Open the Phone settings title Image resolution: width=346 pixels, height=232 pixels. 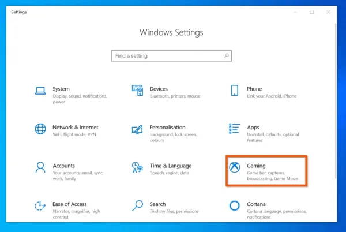[254, 89]
